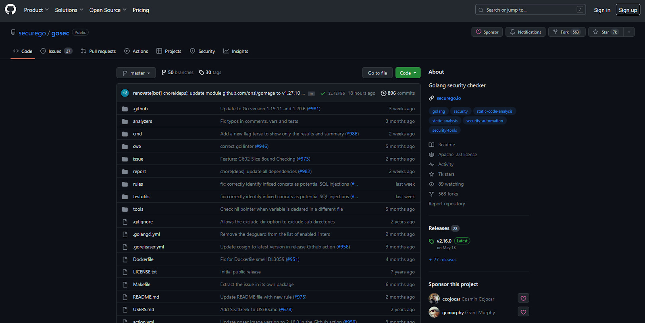This screenshot has height=323, width=645.
Task: Sponsor ccojocar with the heart button
Action: [523, 298]
